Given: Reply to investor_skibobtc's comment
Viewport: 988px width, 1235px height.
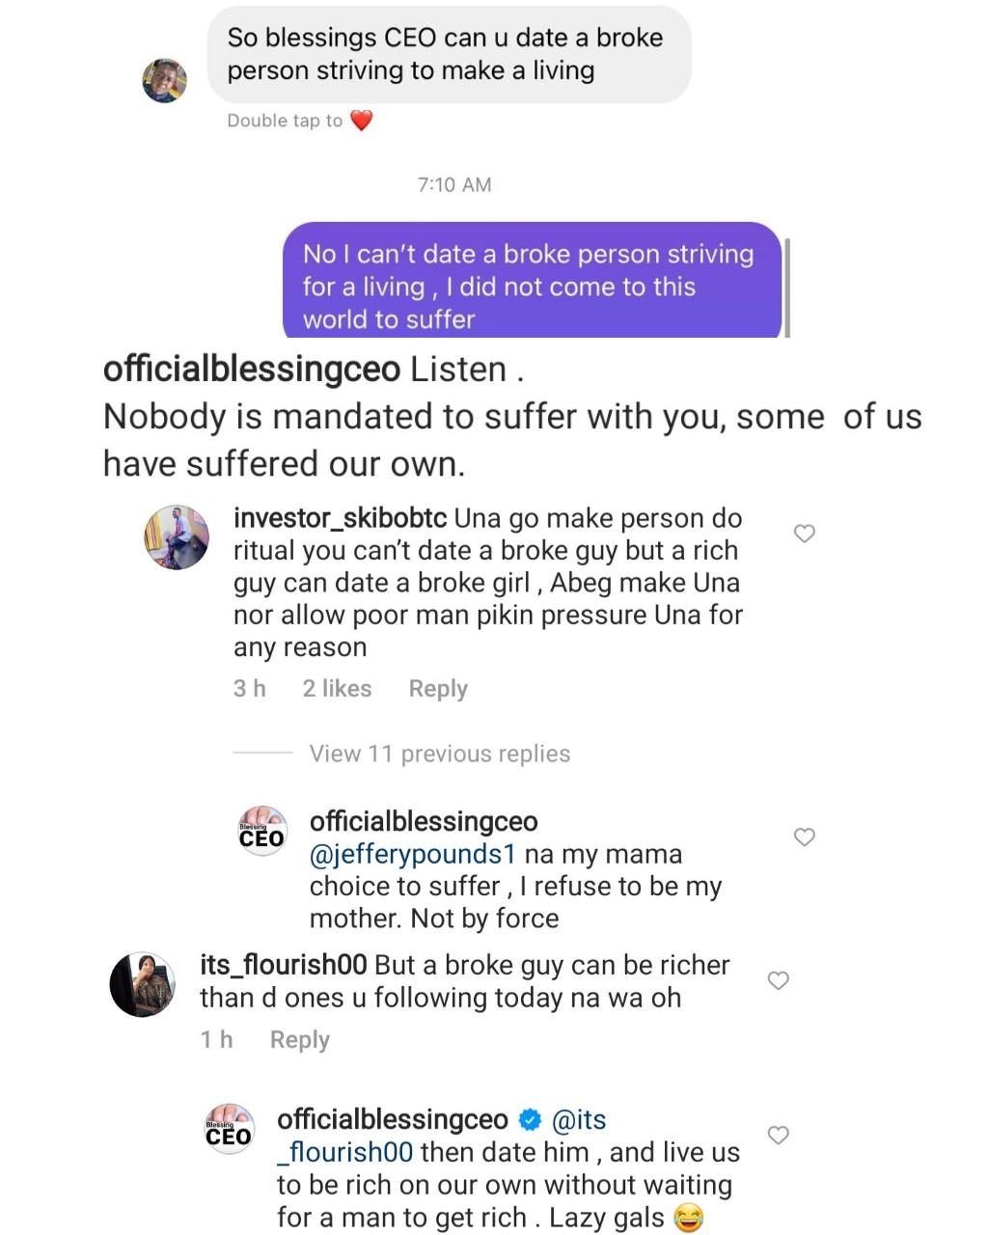Looking at the screenshot, I should (x=438, y=689).
